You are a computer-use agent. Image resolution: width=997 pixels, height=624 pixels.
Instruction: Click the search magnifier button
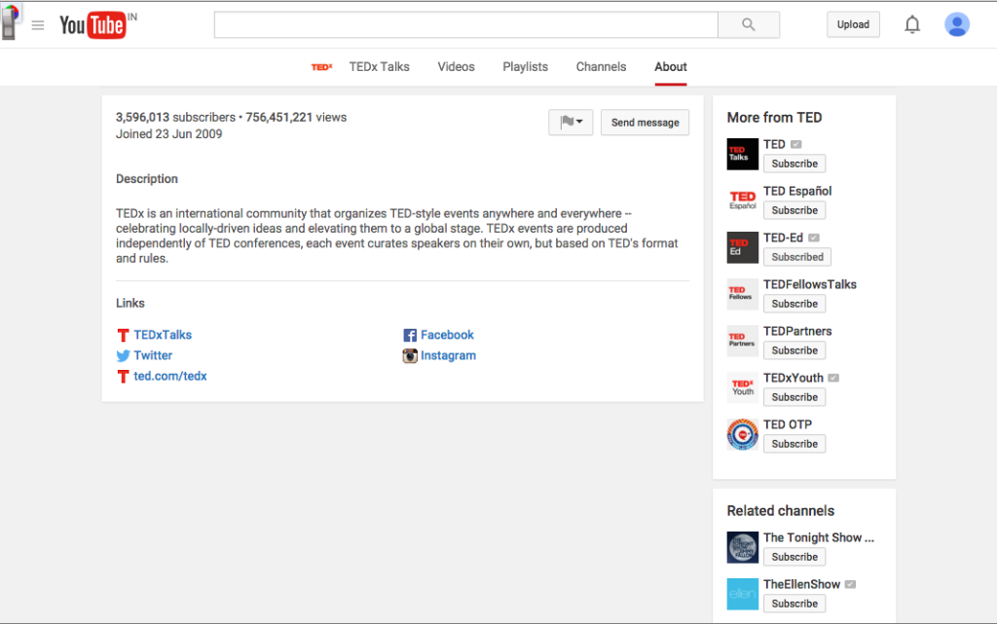(x=749, y=24)
